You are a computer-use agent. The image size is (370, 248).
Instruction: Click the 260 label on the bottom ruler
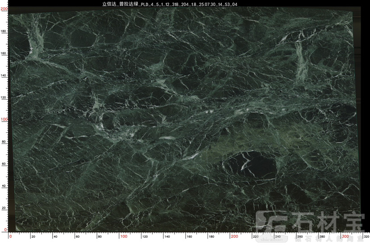pyautogui.click(x=300, y=236)
